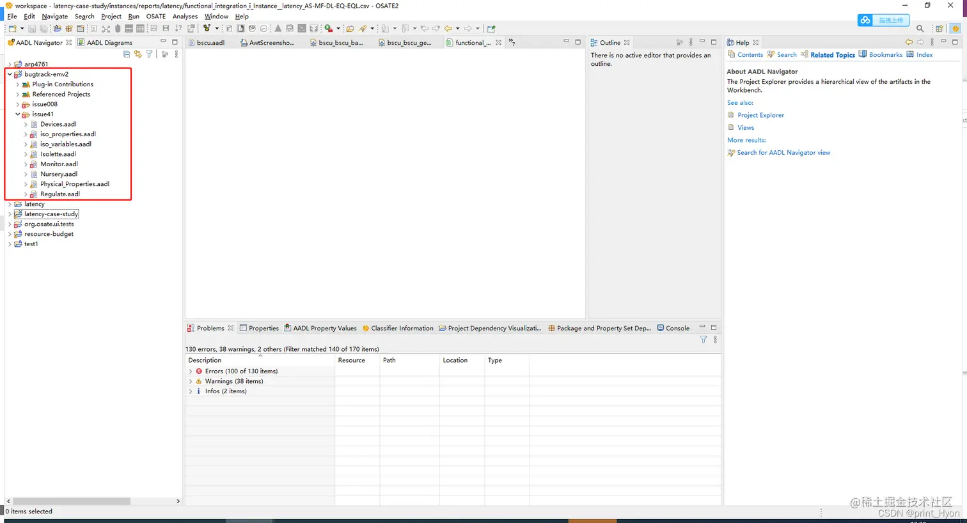The height and width of the screenshot is (523, 967).
Task: Open AADL Navigator view menu (three dots)
Action: pyautogui.click(x=177, y=54)
